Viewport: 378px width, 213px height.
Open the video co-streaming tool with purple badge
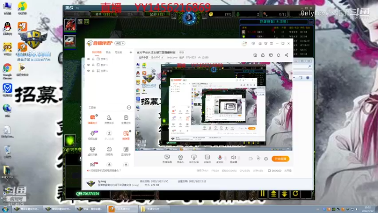(x=93, y=135)
